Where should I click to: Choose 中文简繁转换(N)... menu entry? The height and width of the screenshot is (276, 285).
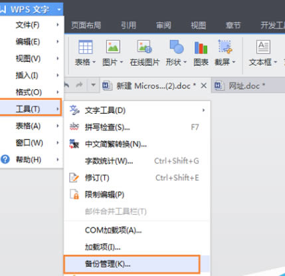pos(138,144)
